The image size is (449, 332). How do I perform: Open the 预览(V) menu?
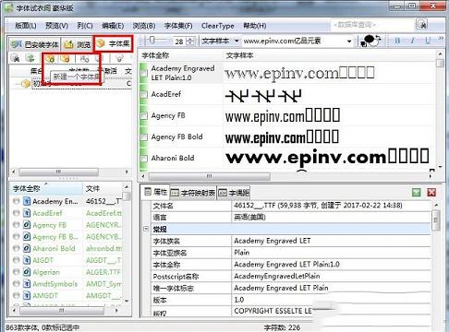click(56, 26)
